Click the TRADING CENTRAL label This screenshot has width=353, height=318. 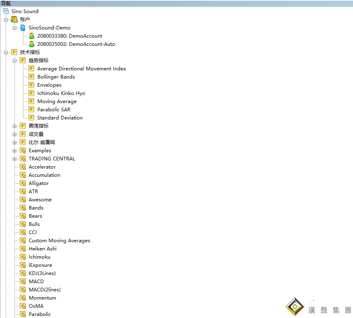tap(52, 159)
